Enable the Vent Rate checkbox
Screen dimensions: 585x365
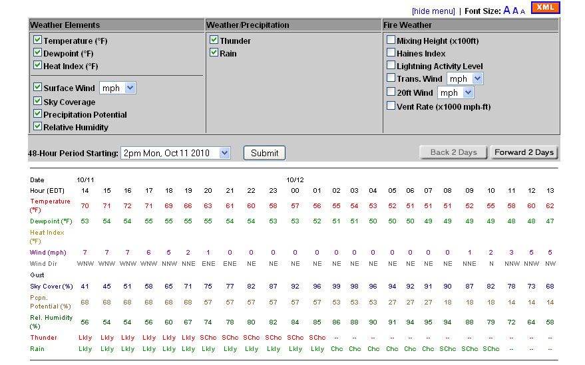pyautogui.click(x=391, y=106)
